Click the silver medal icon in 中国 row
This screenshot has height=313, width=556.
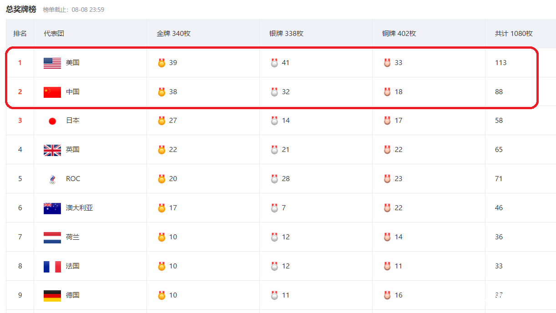(274, 92)
